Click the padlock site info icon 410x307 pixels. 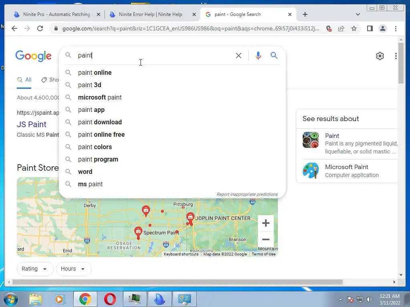click(56, 28)
